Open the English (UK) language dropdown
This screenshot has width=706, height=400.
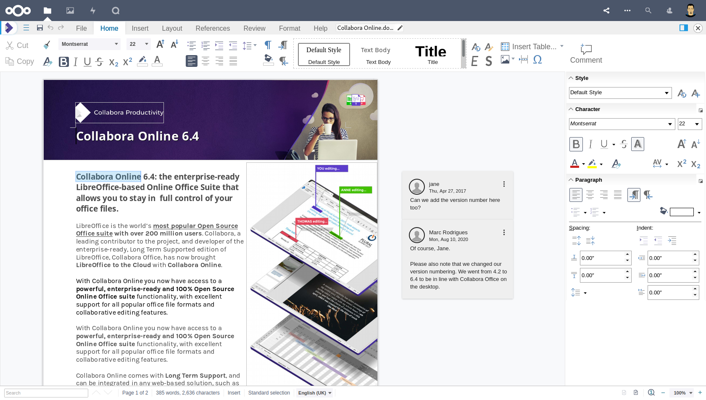pyautogui.click(x=315, y=393)
